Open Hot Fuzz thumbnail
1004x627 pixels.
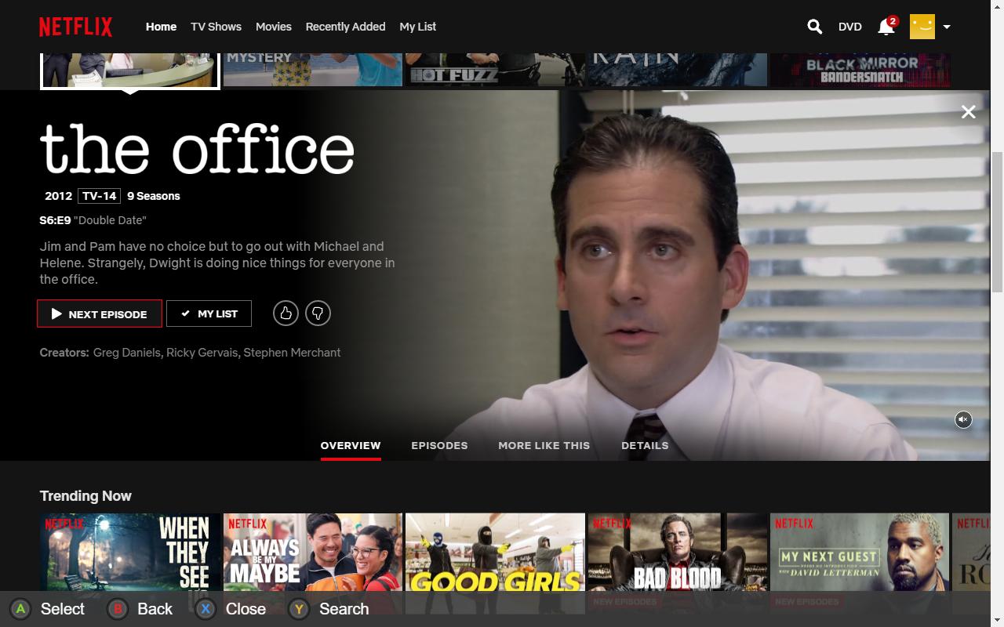[495, 69]
